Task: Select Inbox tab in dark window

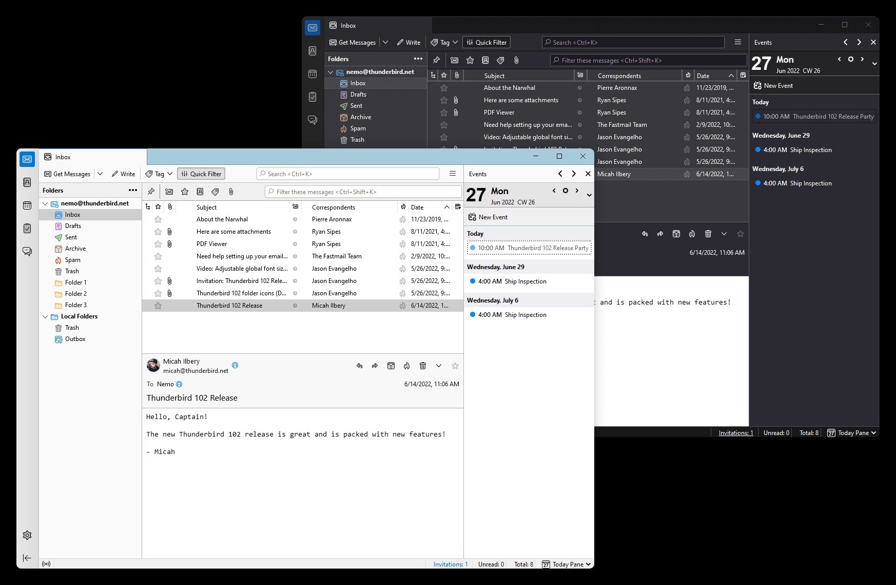Action: 348,25
